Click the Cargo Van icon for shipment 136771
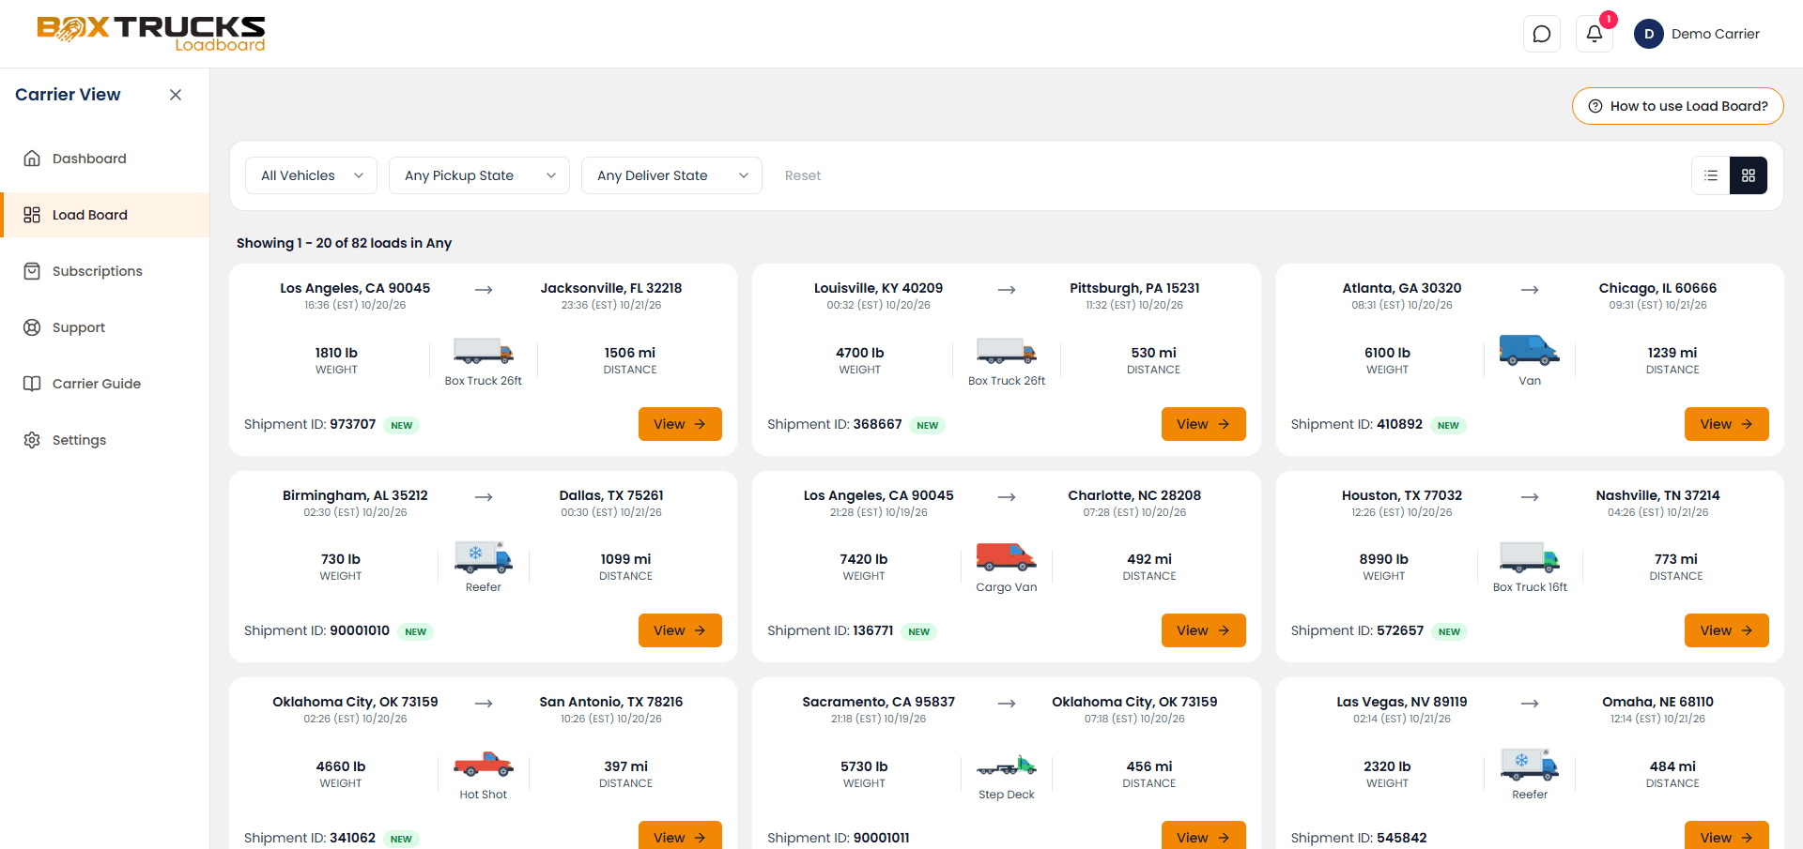1803x849 pixels. pyautogui.click(x=1007, y=557)
